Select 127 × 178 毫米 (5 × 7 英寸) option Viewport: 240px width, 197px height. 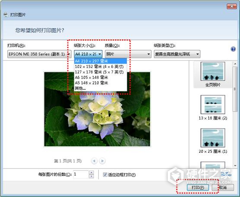click(x=100, y=72)
